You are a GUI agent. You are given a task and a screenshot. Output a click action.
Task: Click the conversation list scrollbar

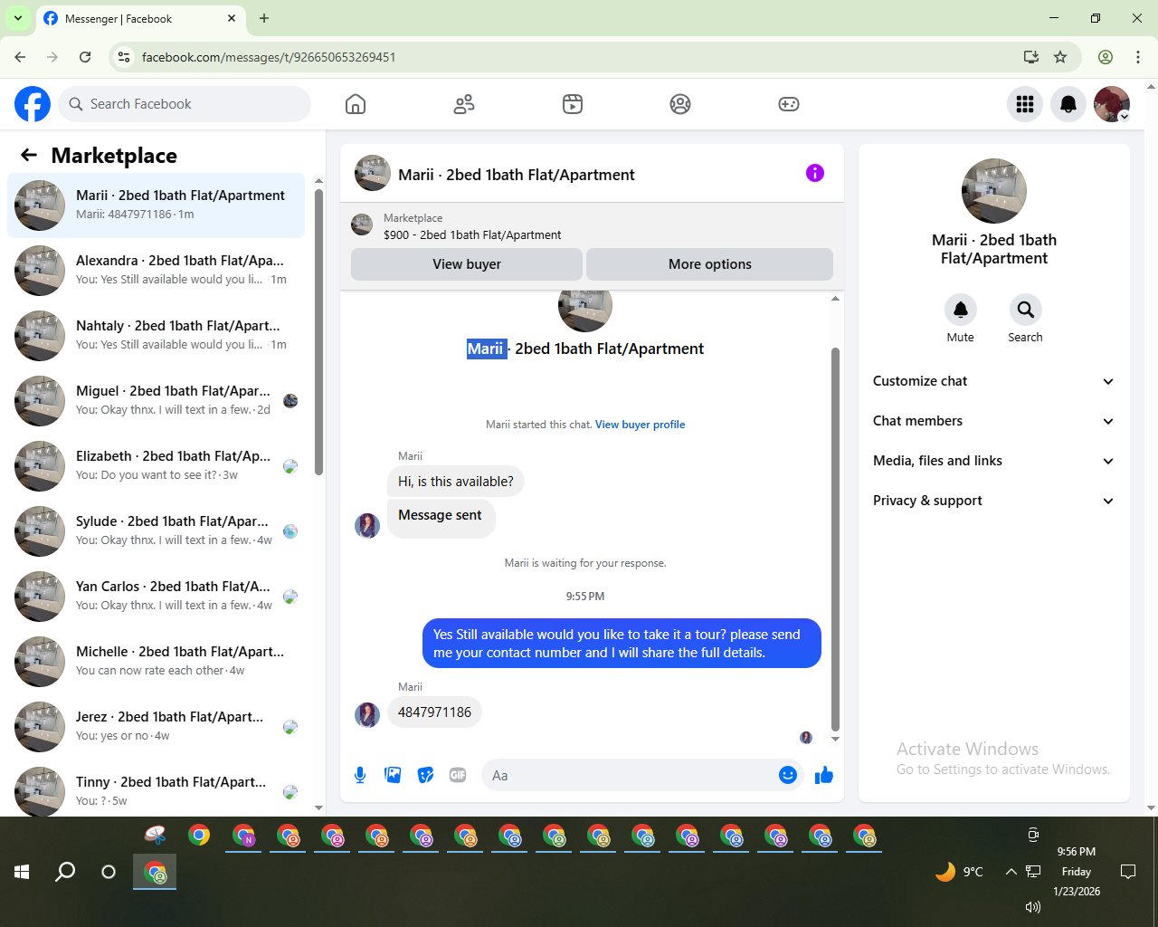click(x=318, y=332)
